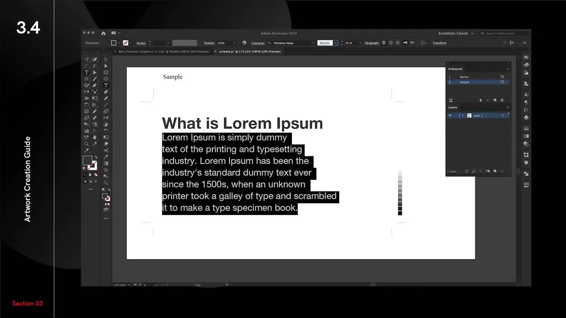Open the Paragraph panel link
The height and width of the screenshot is (318, 566).
click(372, 43)
